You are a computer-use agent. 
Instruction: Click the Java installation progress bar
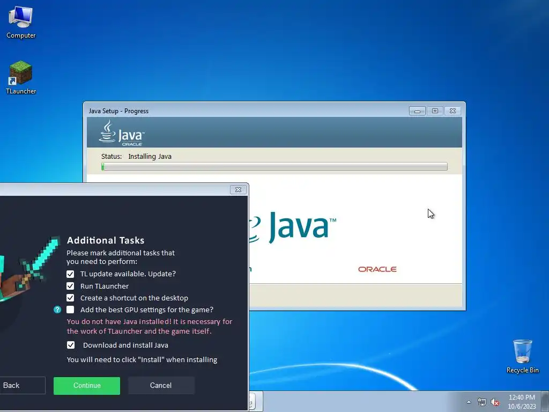point(274,166)
